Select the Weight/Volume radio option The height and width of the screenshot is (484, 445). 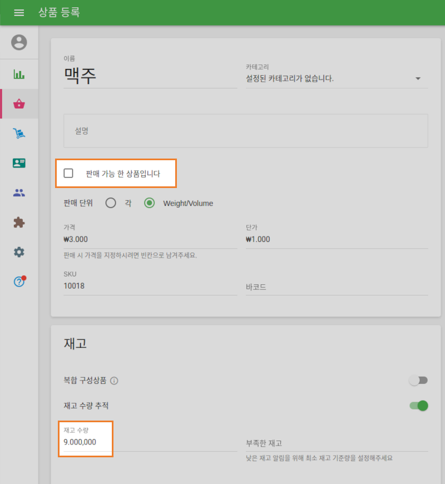[149, 203]
